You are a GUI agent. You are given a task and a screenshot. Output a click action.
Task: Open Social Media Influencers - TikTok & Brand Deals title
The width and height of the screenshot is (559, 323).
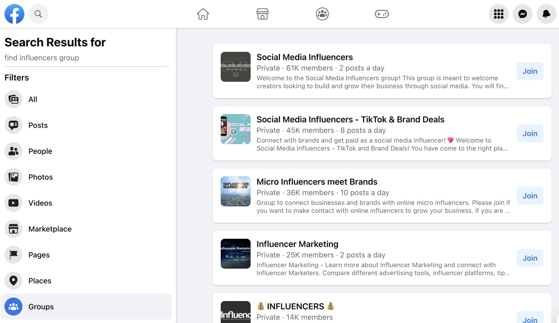pyautogui.click(x=350, y=120)
